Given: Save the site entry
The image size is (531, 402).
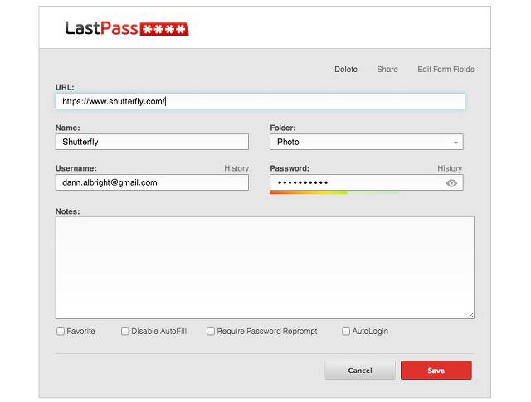Looking at the screenshot, I should coord(436,371).
